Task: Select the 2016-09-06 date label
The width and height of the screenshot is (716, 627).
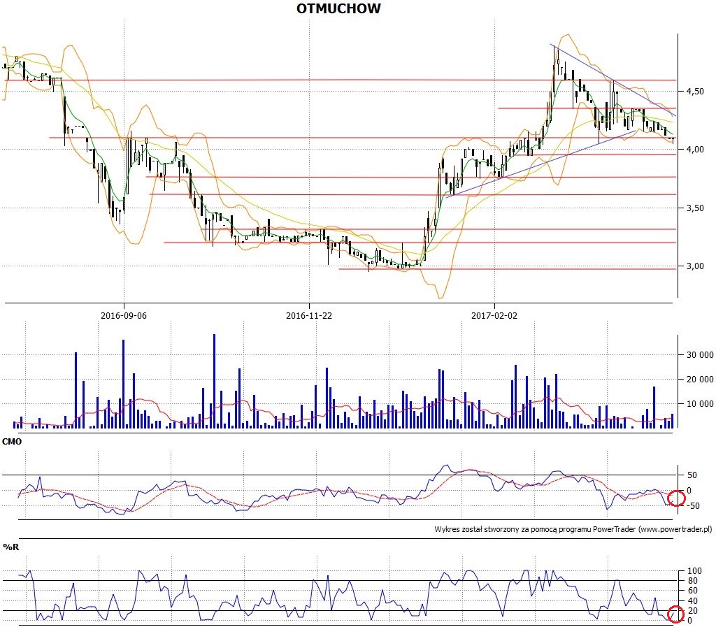Action: (x=124, y=315)
